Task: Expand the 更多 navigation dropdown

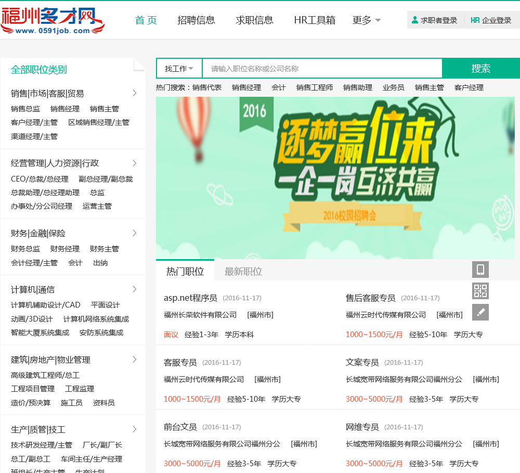Action: (x=367, y=20)
